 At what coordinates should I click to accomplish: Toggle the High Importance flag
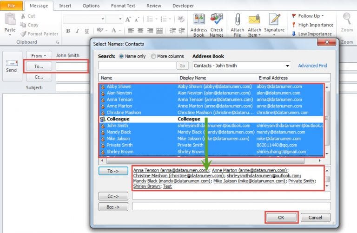coord(312,25)
